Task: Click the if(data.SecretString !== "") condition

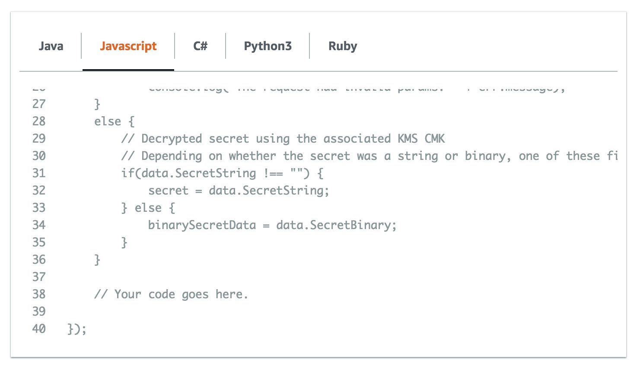Action: point(222,173)
